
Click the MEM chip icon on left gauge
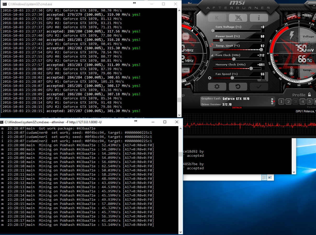pyautogui.click(x=185, y=70)
